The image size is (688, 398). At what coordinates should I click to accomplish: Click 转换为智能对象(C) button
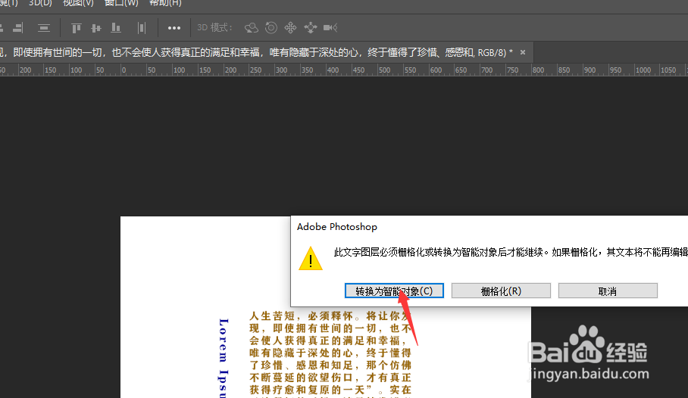(x=394, y=291)
